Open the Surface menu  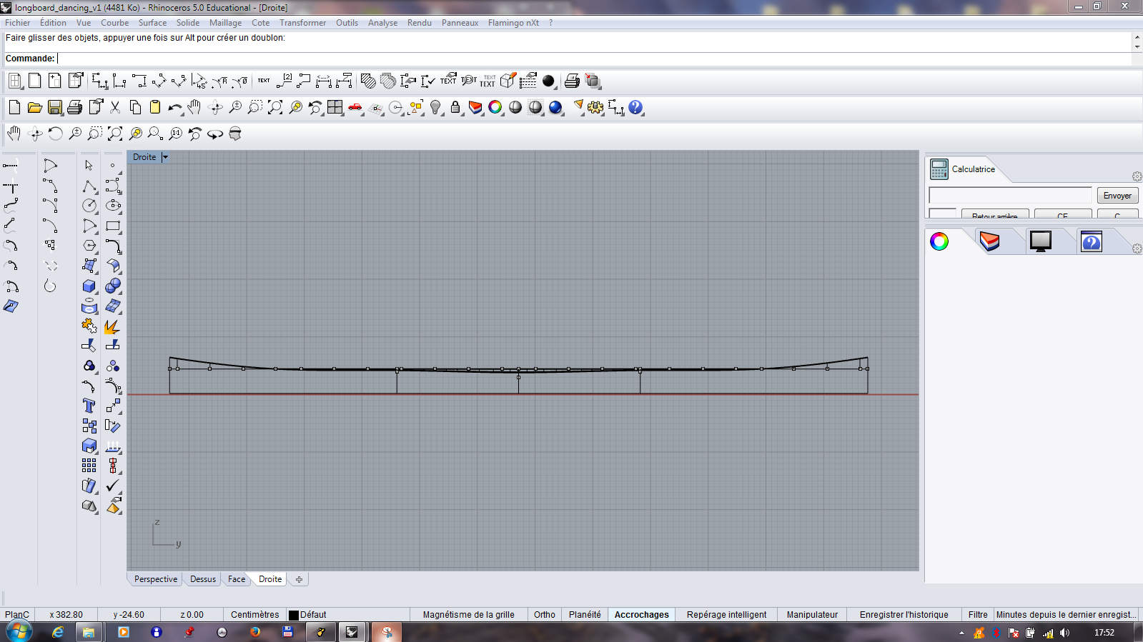point(152,23)
